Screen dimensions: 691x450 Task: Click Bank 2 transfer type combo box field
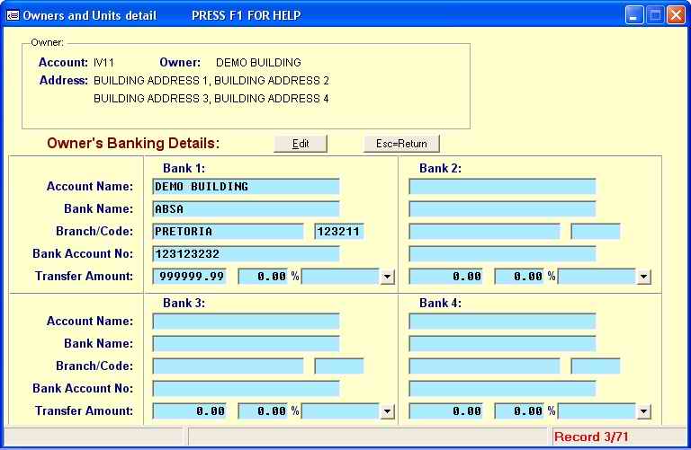click(x=597, y=277)
